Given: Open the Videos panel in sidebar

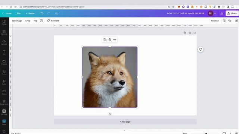Looking at the screenshot, I should 4,92.
